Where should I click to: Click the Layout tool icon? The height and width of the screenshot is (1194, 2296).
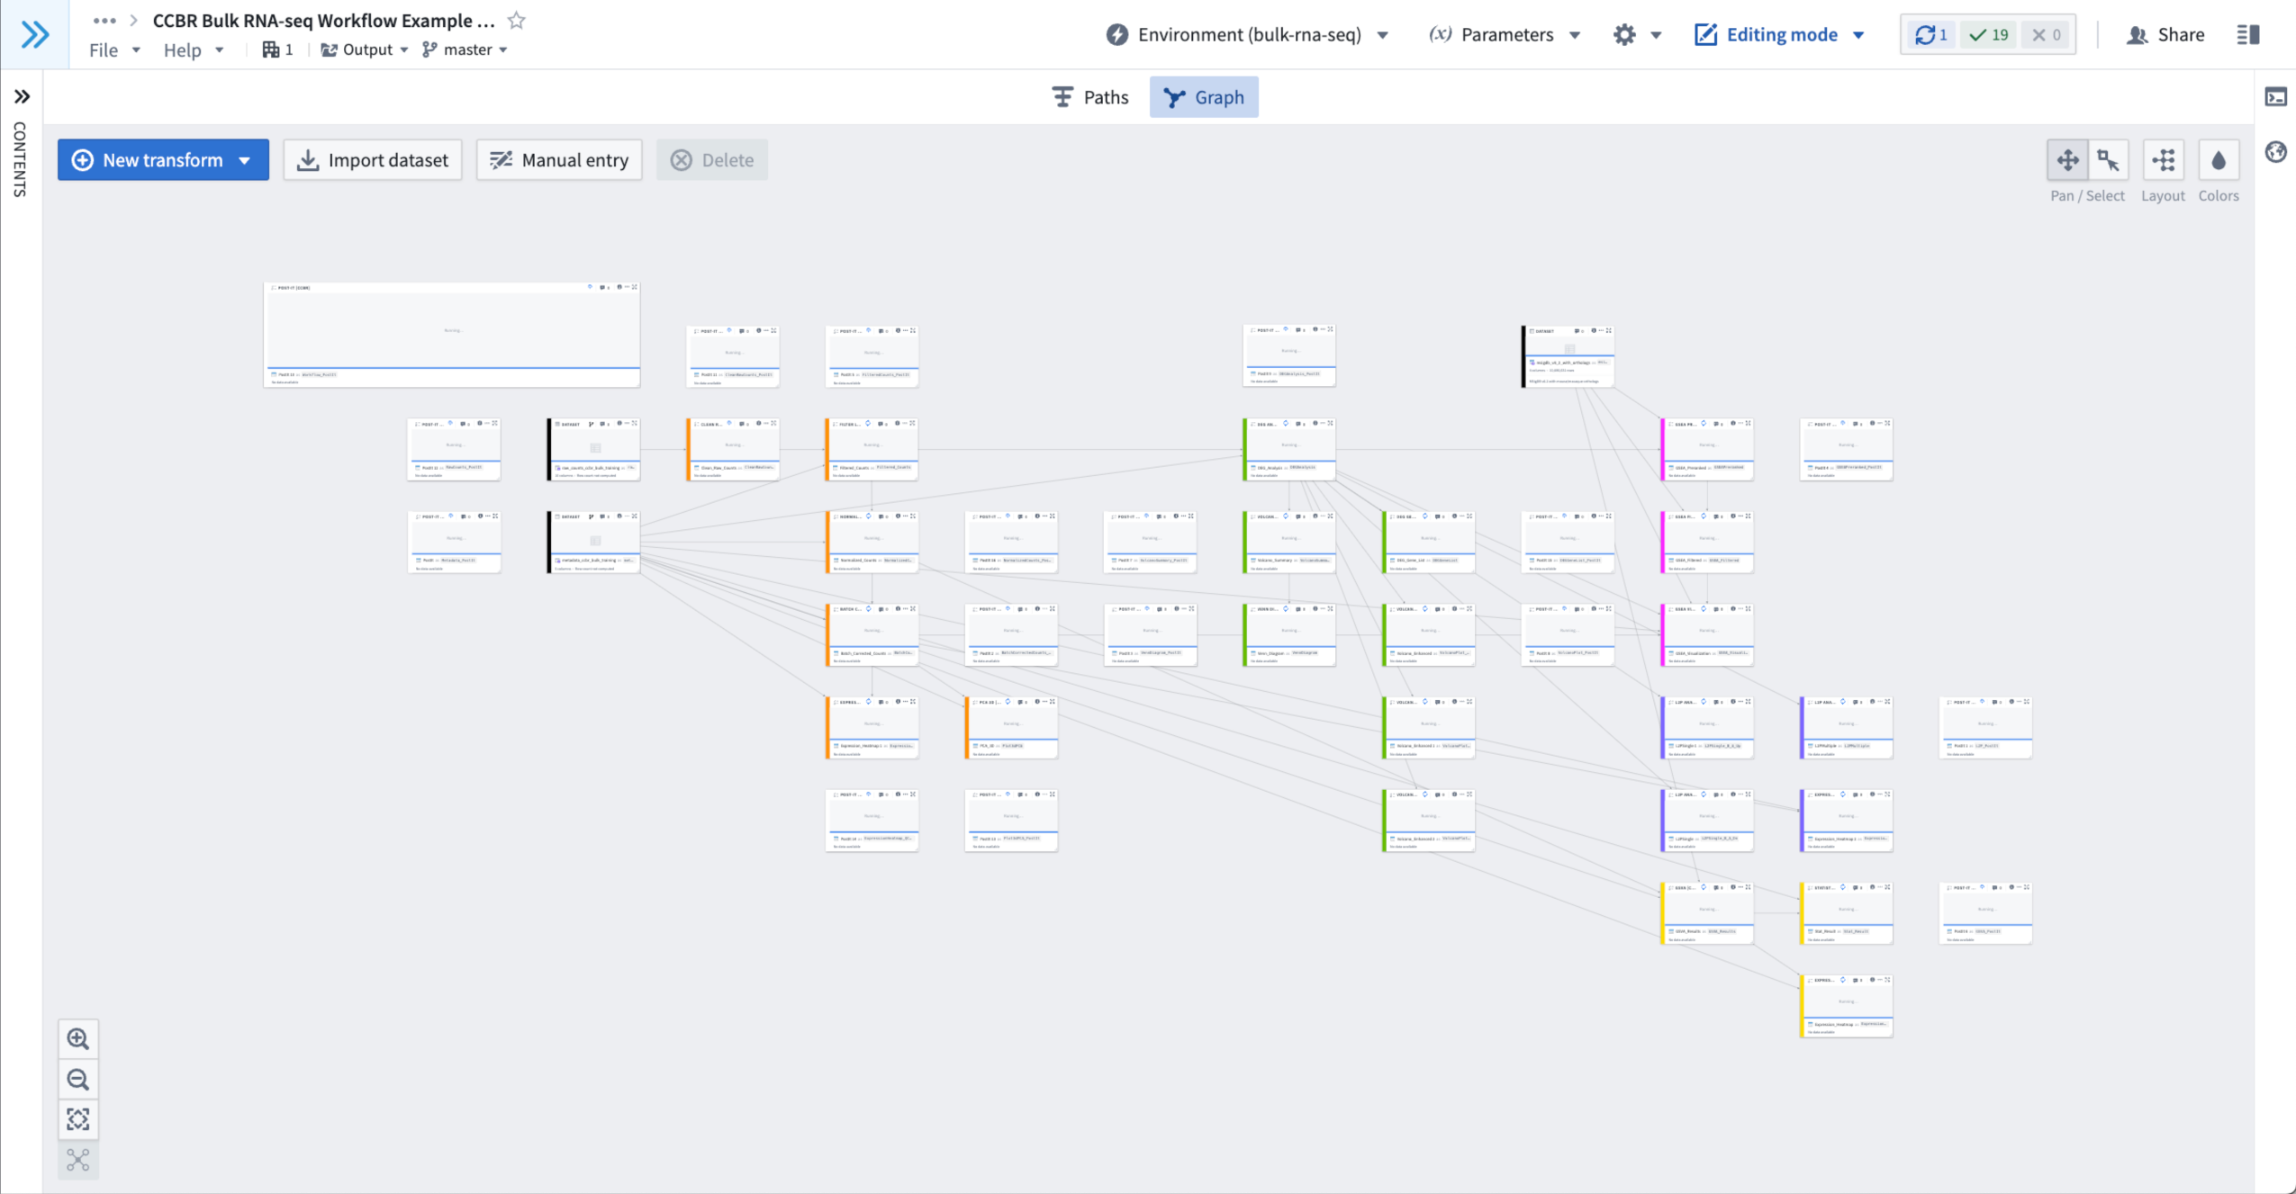pos(2163,161)
